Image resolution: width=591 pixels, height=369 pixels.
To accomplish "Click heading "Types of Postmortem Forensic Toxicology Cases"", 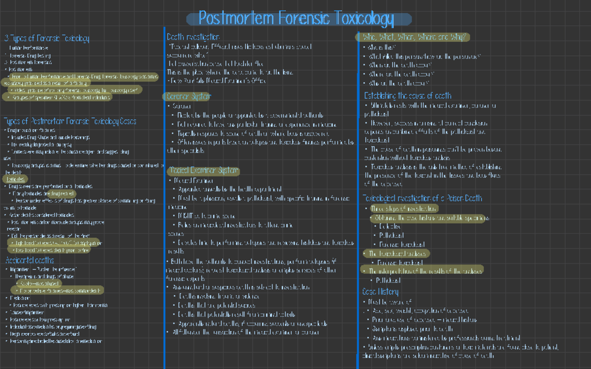I will point(70,121).
